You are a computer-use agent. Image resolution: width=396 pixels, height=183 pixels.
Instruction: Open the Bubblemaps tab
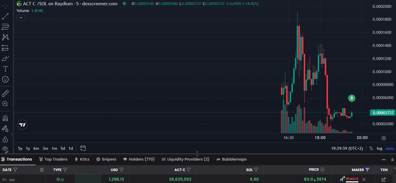click(232, 159)
